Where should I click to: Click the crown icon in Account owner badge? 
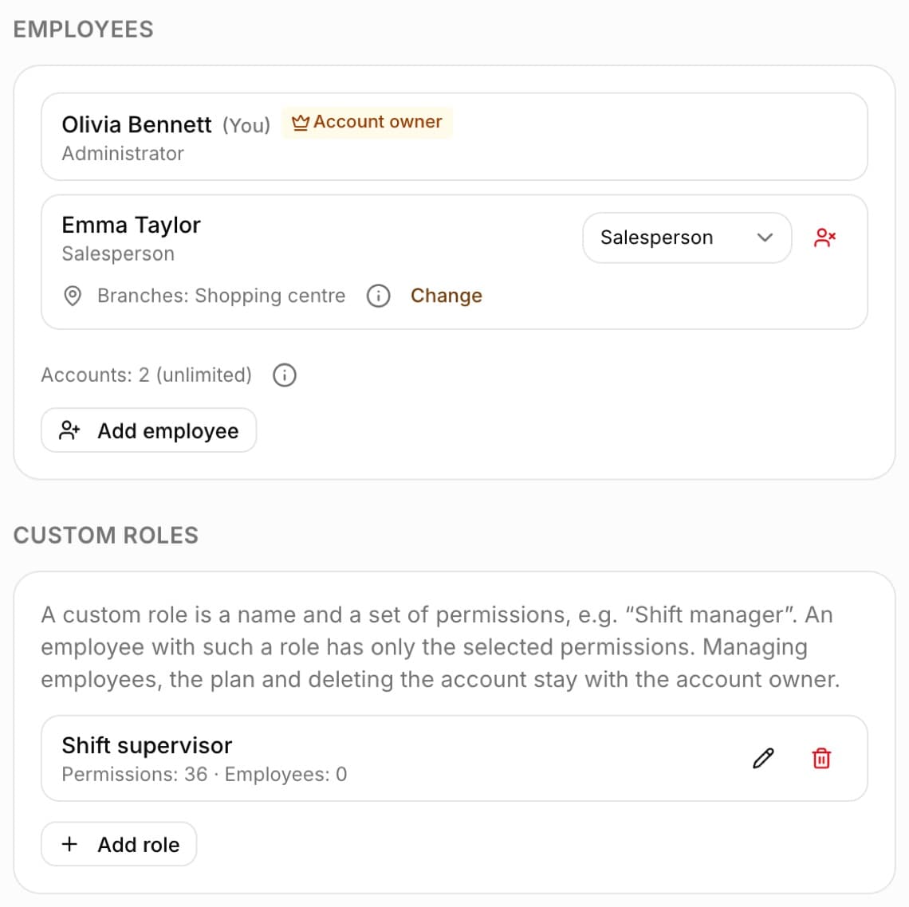(300, 122)
